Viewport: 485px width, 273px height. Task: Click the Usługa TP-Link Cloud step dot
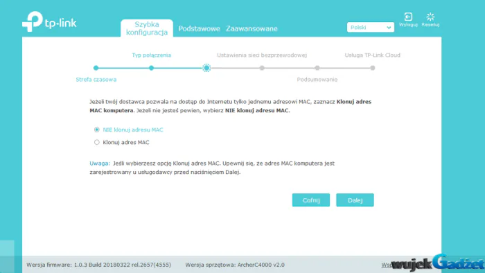373,68
